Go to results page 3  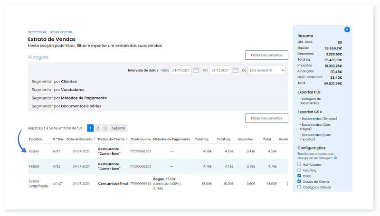(x=105, y=128)
